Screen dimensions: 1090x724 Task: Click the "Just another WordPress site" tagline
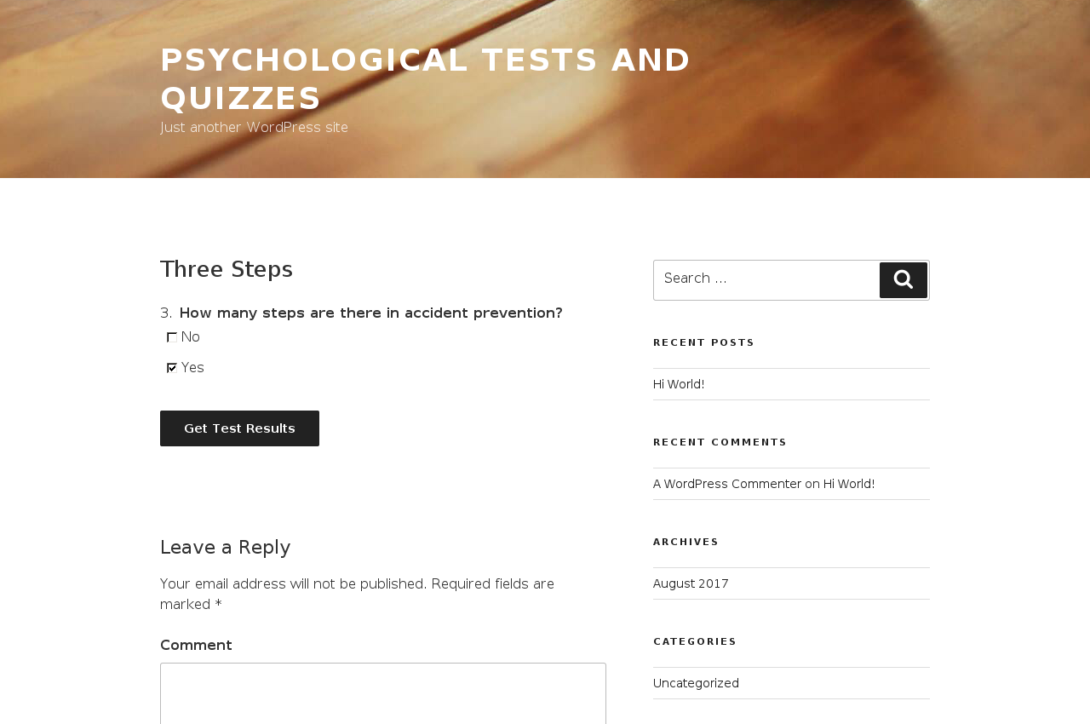point(254,128)
